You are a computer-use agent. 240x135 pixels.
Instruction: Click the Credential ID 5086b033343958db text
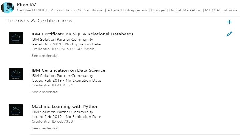pos(63,49)
